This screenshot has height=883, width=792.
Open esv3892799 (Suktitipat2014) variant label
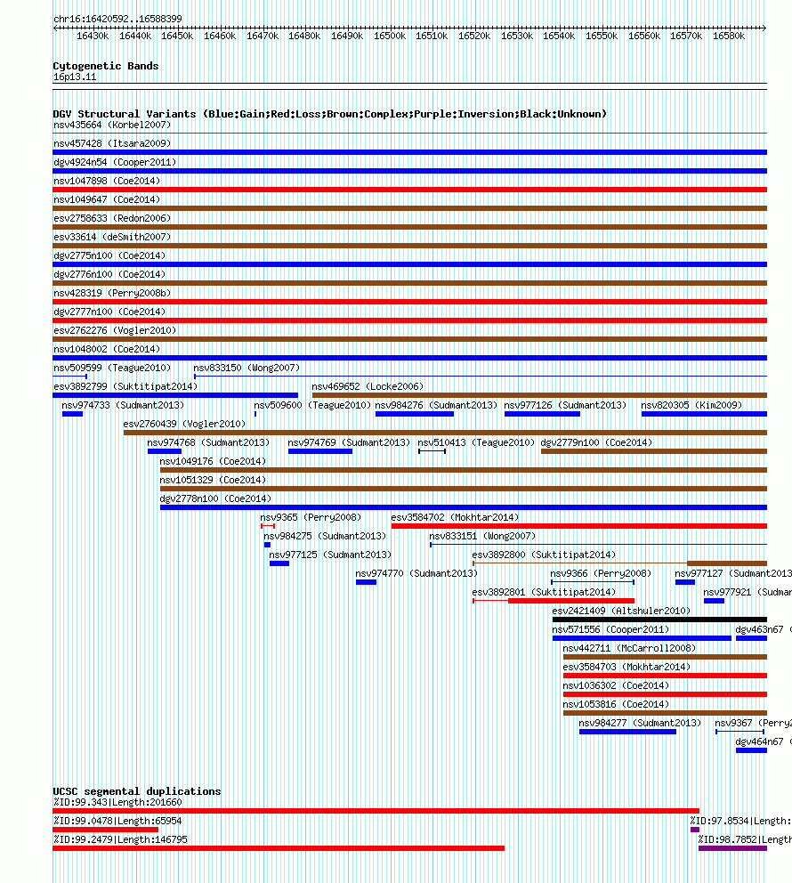[x=125, y=387]
